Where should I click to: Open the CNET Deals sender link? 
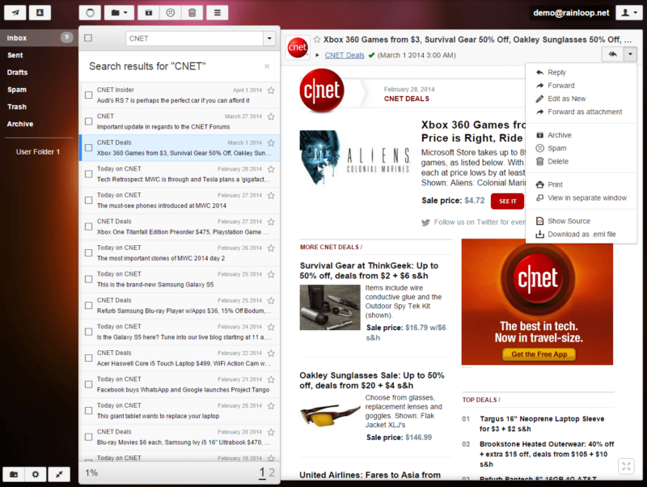tap(337, 57)
